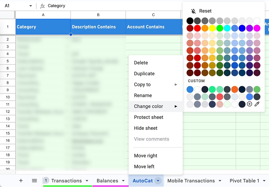Screen dimensions: 269x187
Task: Select the bright red color swatch
Action: (197, 28)
